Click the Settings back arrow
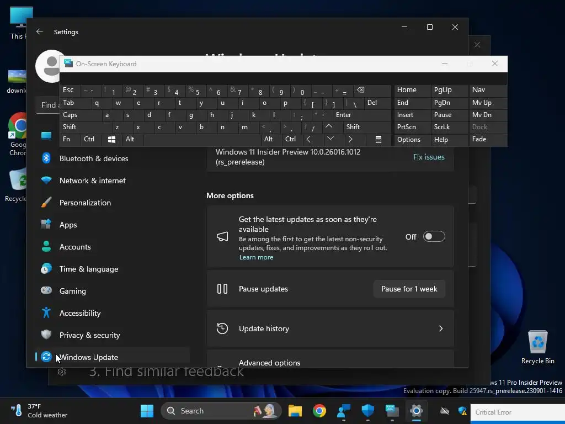Image resolution: width=565 pixels, height=424 pixels. pos(40,31)
